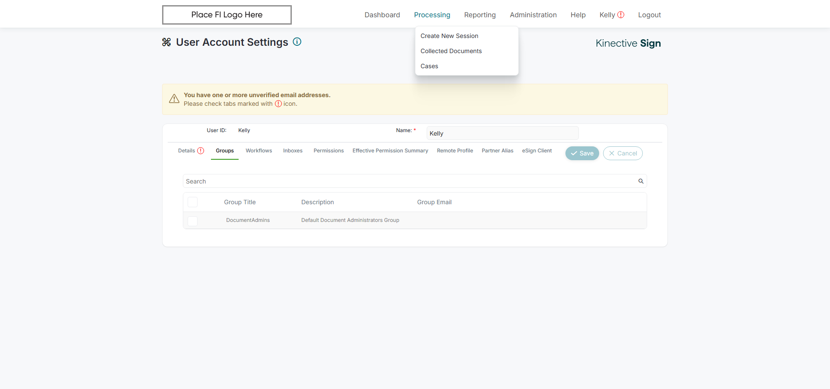
Task: Click Default Document Administrators Group description
Action: [350, 220]
